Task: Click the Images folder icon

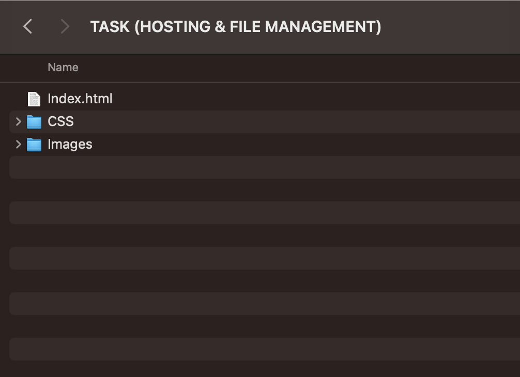Action: tap(34, 145)
